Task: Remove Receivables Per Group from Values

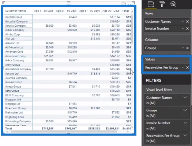Action: [x=188, y=67]
